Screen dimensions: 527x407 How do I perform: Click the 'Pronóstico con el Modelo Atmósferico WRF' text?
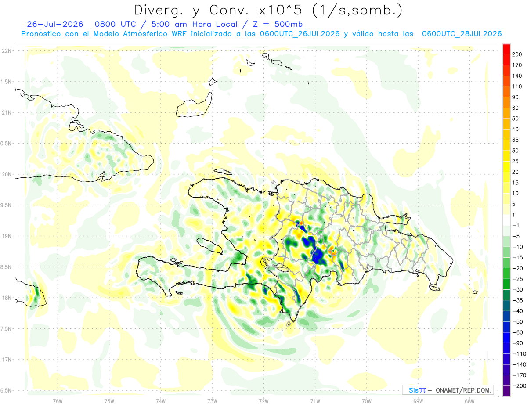pos(105,34)
